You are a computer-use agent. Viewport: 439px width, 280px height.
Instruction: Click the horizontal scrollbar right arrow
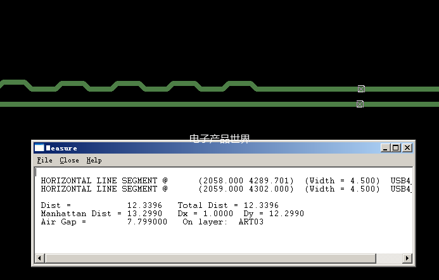tap(407, 259)
